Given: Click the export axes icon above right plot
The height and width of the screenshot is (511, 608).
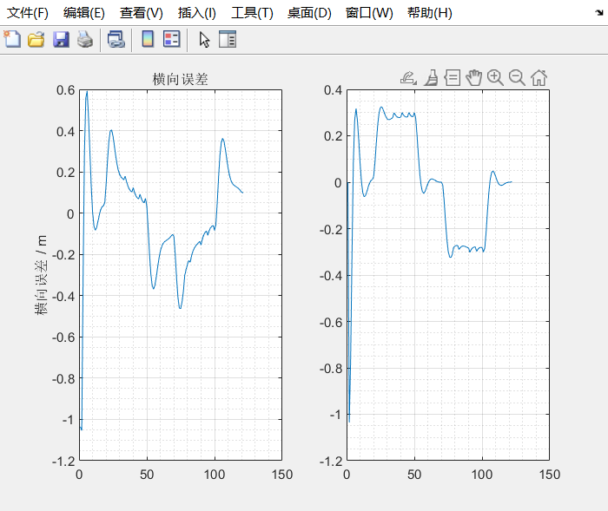Looking at the screenshot, I should pos(408,78).
